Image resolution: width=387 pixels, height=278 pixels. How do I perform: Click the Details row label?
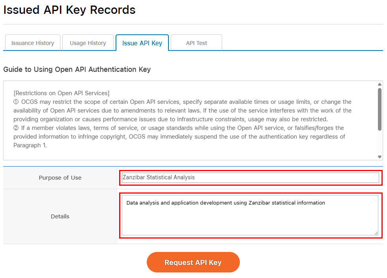(x=60, y=216)
